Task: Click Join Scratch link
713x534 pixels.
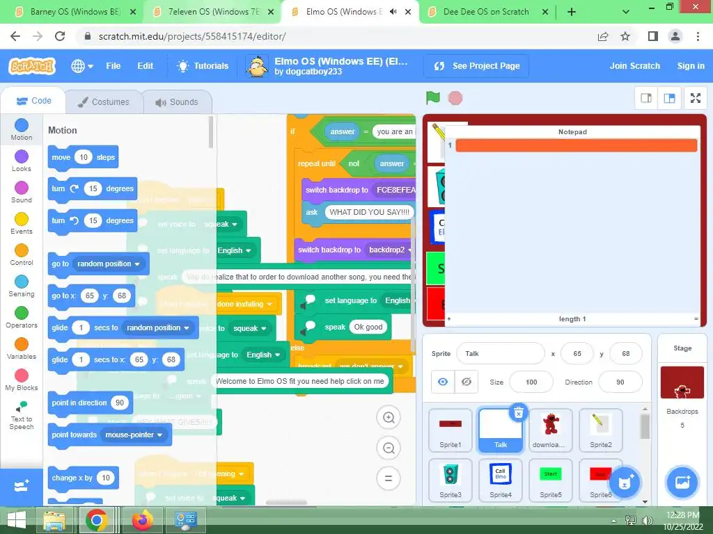Action: pyautogui.click(x=635, y=66)
